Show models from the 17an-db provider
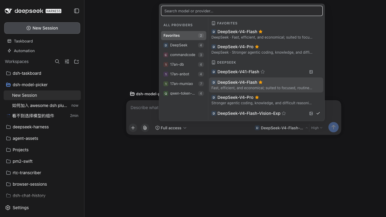The image size is (386, 217). pos(184,64)
